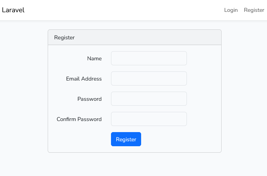Click the Register title in card header
The image size is (267, 176).
[64, 37]
